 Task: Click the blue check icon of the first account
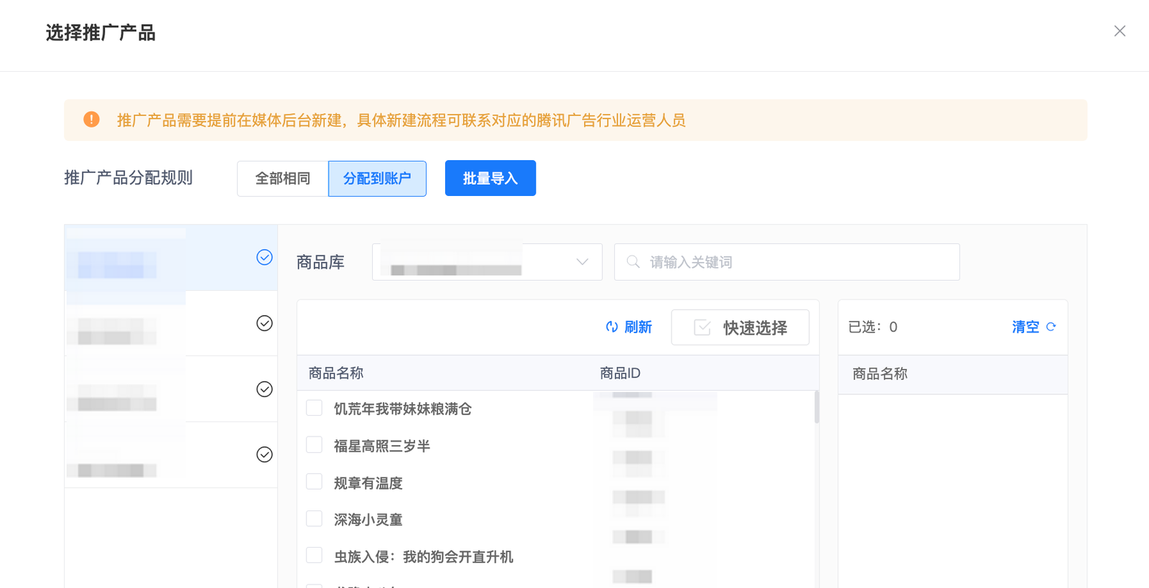click(x=264, y=257)
